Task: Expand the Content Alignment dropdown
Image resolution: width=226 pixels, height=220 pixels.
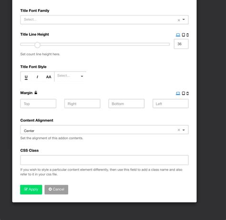Action: [184, 130]
